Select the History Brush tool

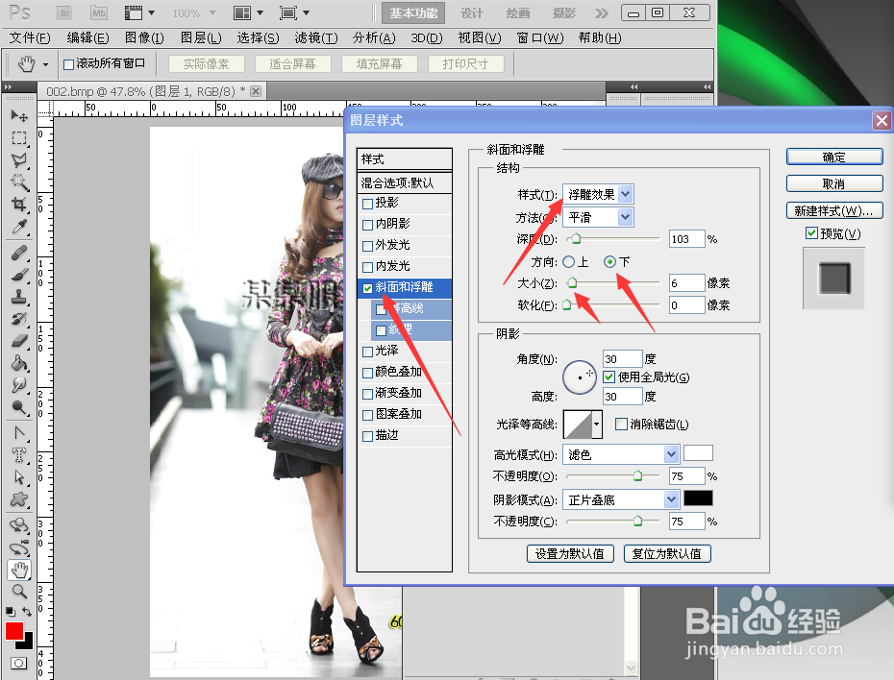tap(19, 319)
